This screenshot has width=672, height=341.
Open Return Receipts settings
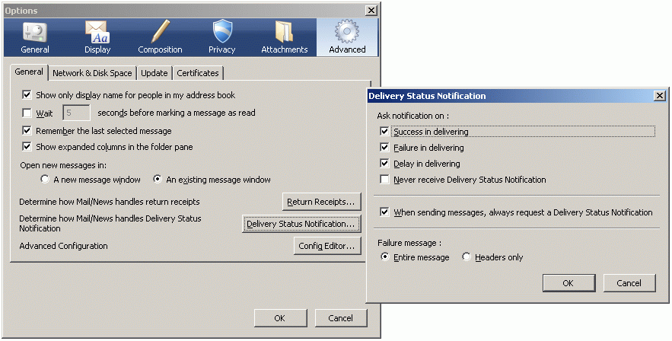(x=321, y=202)
